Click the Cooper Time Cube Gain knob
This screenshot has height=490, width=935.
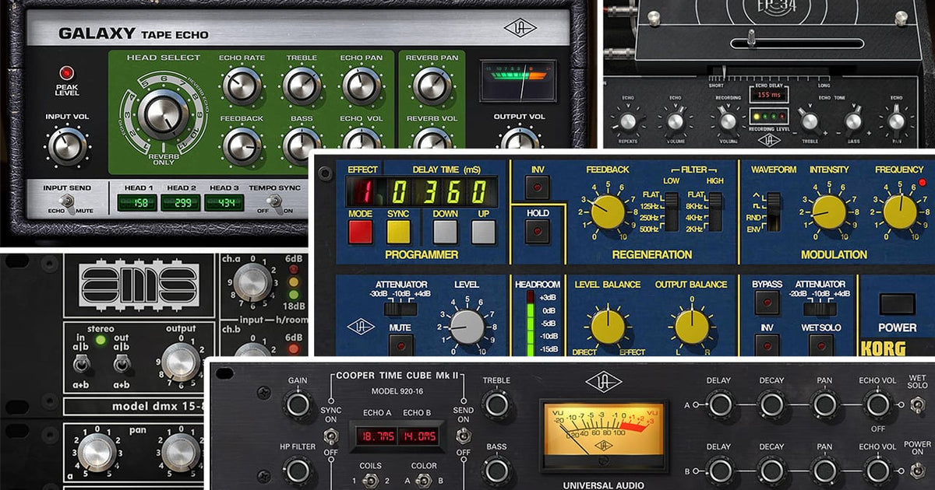[x=297, y=404]
